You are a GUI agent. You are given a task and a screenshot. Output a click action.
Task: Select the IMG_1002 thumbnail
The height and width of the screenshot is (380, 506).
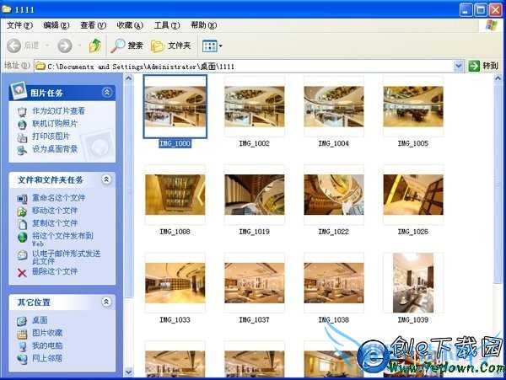coord(255,107)
